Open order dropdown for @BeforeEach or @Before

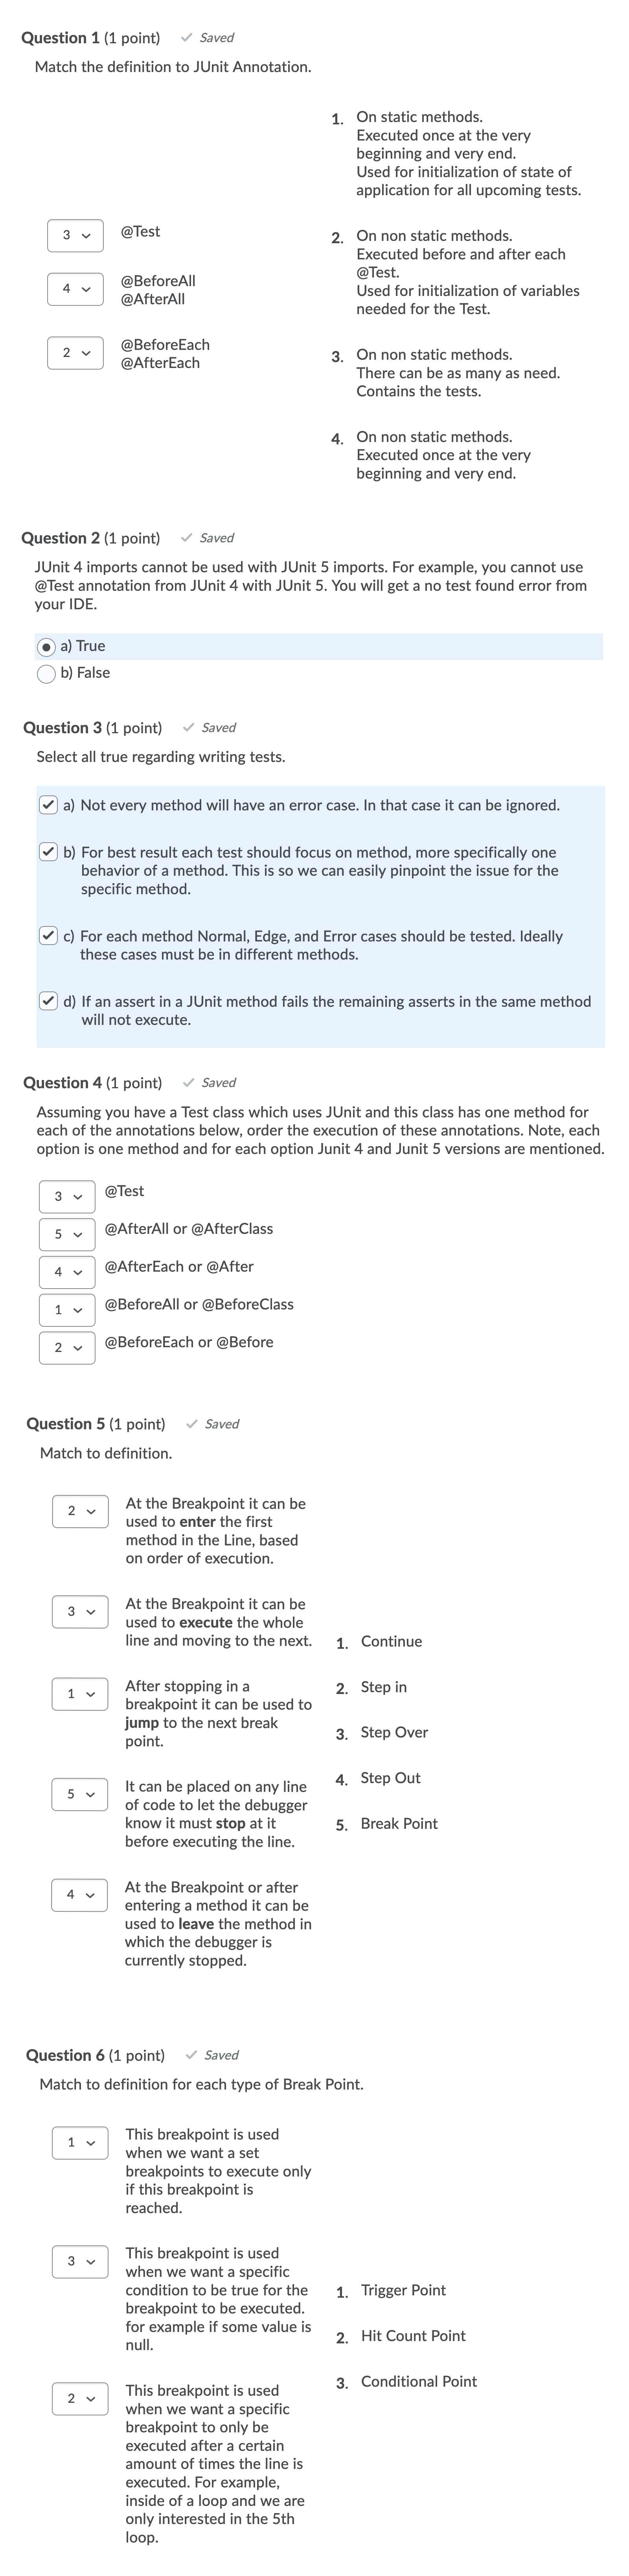[67, 1348]
